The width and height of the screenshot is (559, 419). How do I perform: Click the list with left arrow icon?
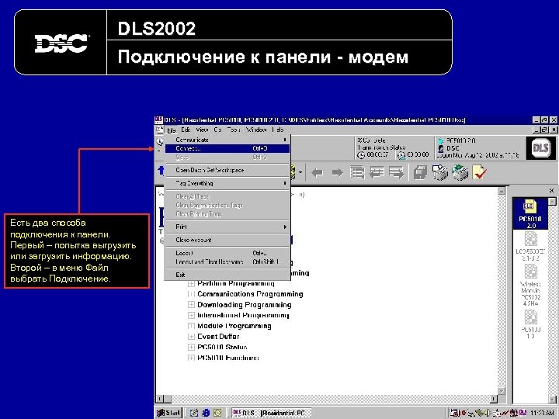click(x=377, y=173)
